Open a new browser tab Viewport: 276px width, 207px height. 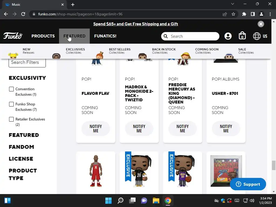point(73,5)
